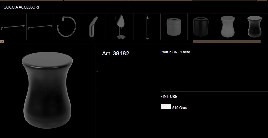
Task: Open the towel ring product thumbnail
Action: coord(67,27)
